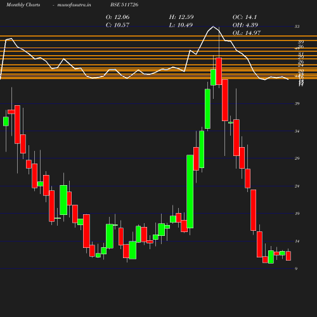Click the 'OH: 4.39' reading

pyautogui.click(x=245, y=25)
